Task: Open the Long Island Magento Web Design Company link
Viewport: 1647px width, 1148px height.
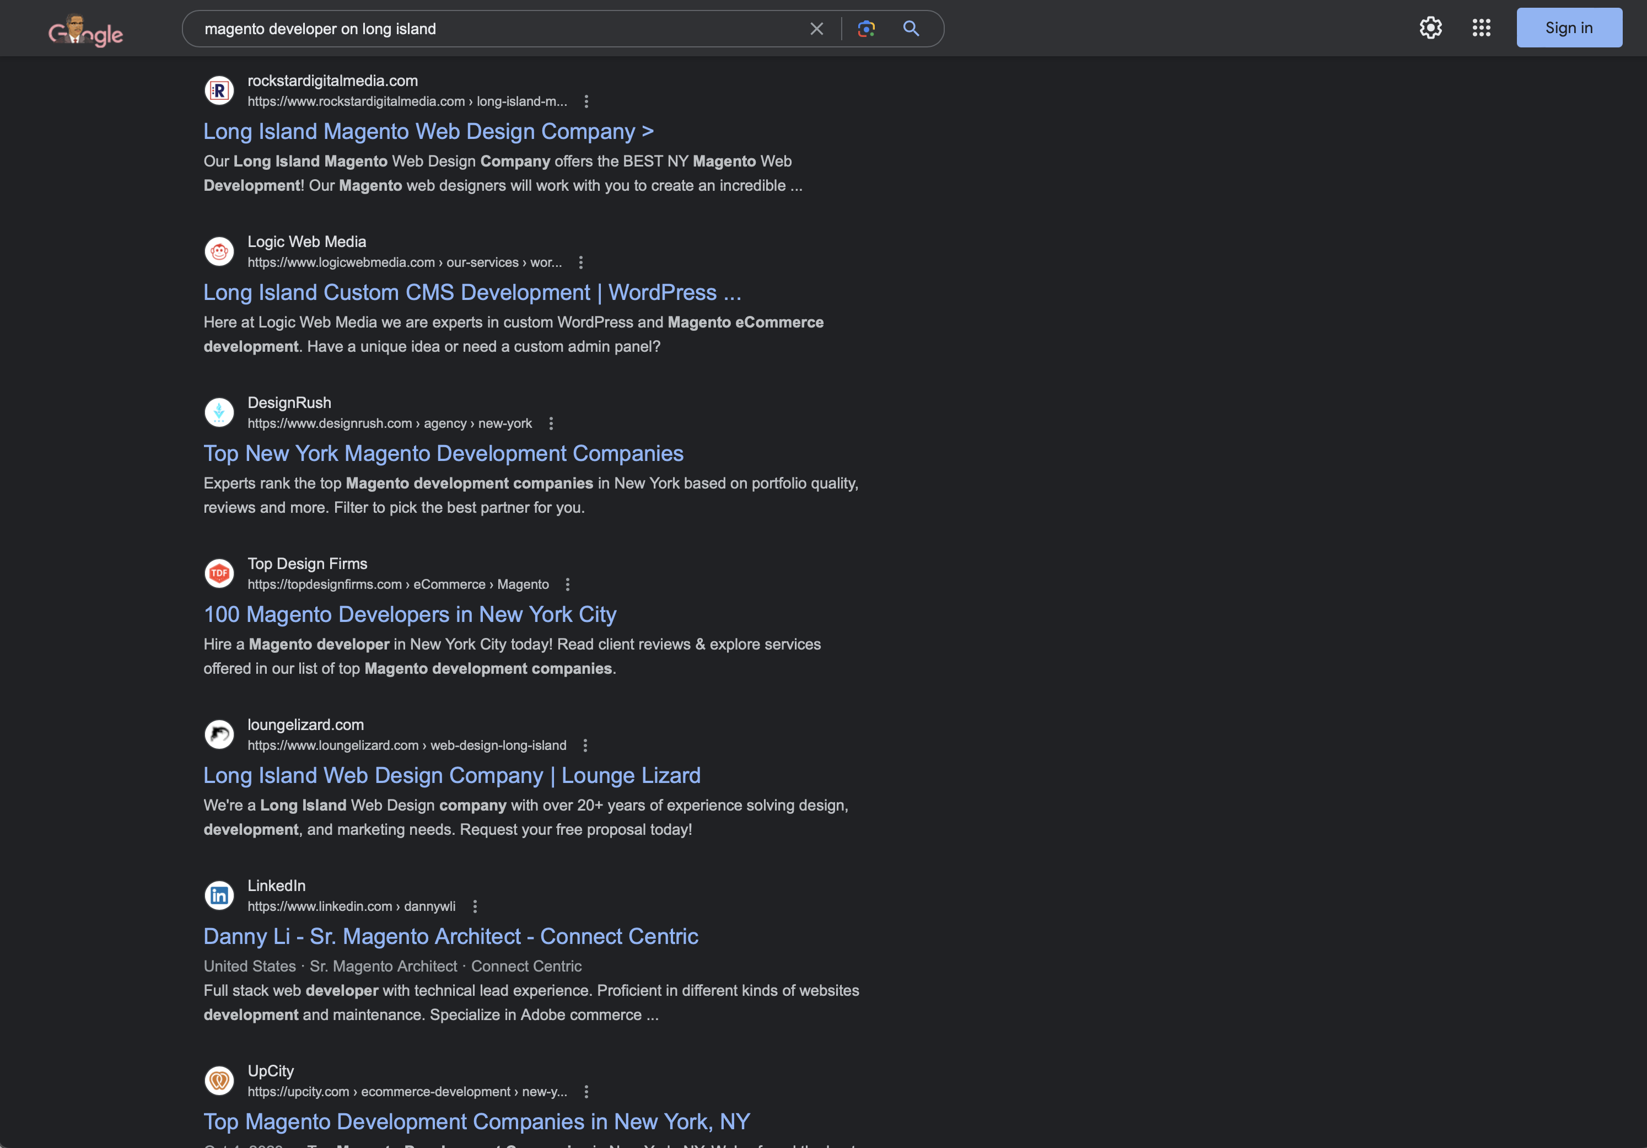Action: (x=428, y=130)
